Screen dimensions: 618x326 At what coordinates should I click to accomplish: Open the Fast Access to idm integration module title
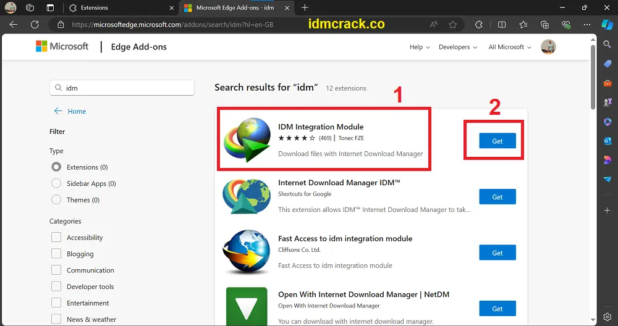point(345,238)
